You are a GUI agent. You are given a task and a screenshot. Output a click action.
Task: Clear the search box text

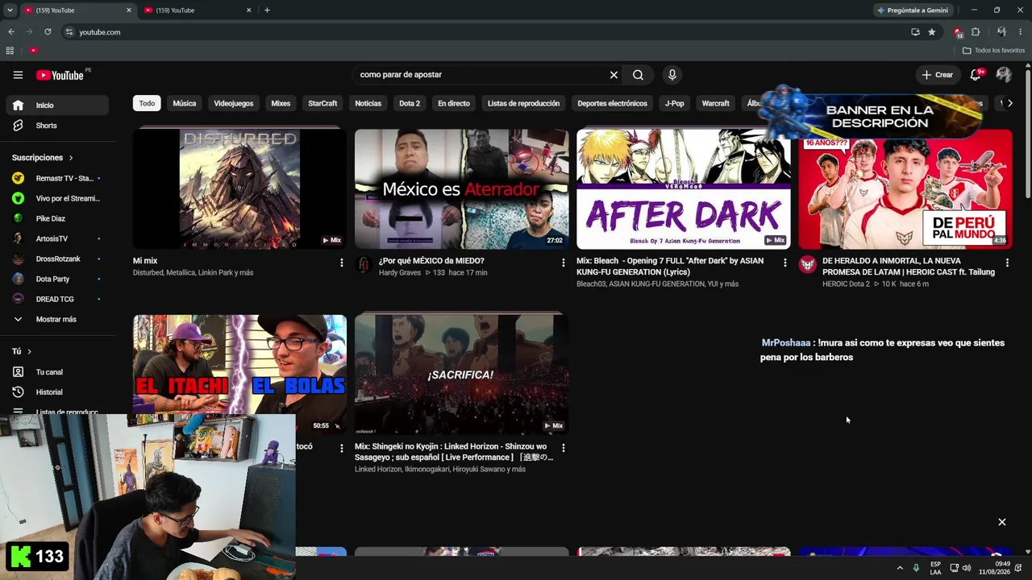(x=614, y=75)
